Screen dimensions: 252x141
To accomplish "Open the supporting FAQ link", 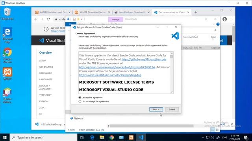I will pyautogui.click(x=110, y=75).
